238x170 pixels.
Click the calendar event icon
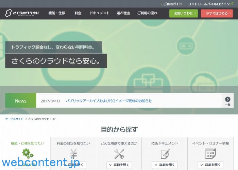[210, 154]
